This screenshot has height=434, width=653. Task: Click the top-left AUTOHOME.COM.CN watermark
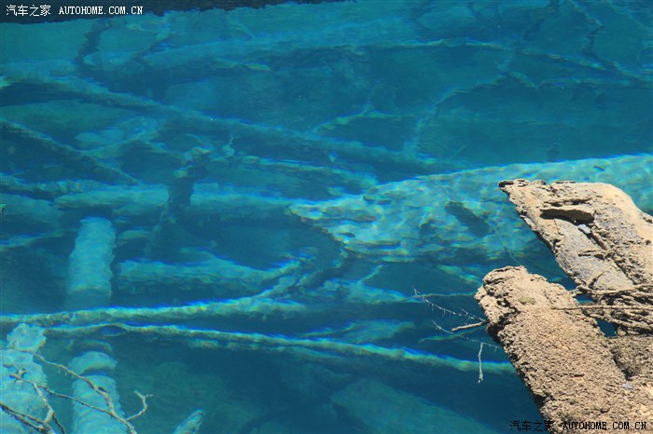(x=101, y=10)
